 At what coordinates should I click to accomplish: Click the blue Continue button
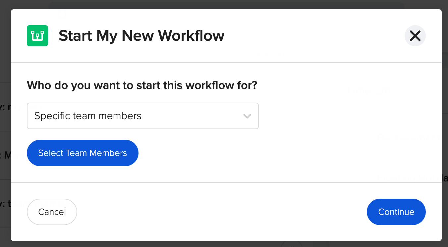point(396,212)
